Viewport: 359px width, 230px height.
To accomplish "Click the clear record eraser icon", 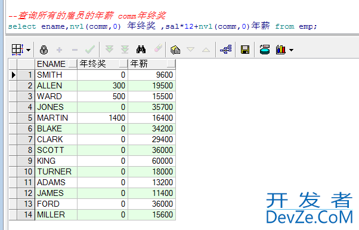I will click(x=158, y=48).
